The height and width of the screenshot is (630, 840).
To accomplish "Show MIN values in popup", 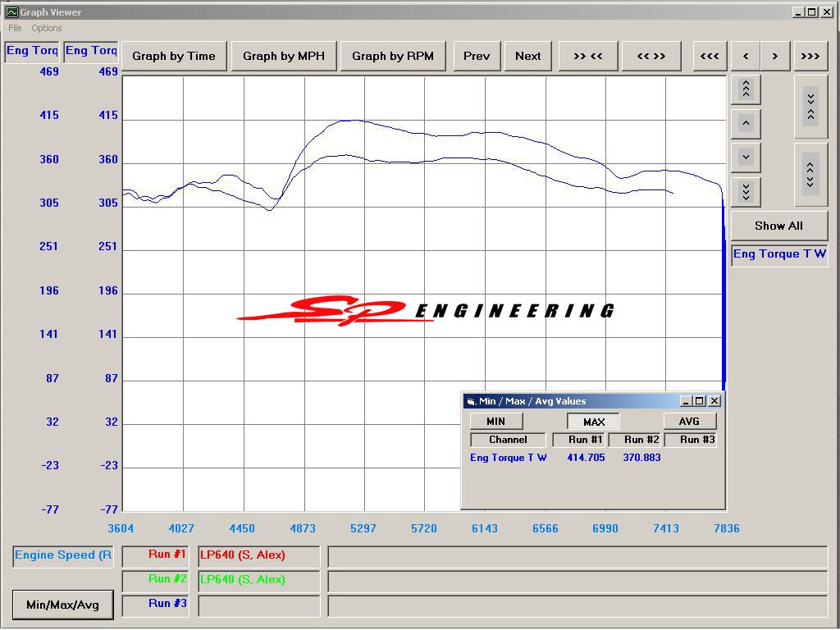I will tap(496, 421).
